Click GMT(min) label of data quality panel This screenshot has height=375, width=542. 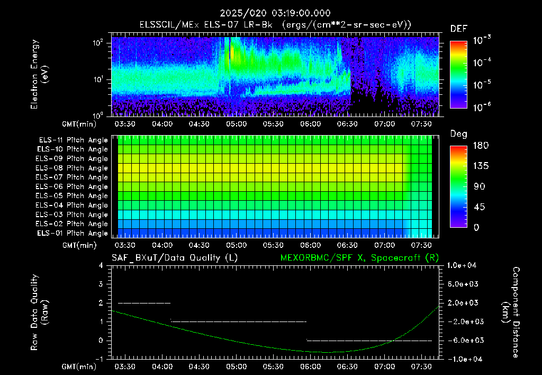coord(79,367)
